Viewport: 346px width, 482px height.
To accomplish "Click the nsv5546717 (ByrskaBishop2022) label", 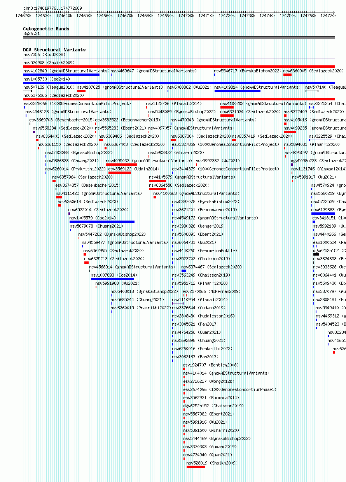I will pyautogui.click(x=248, y=71).
